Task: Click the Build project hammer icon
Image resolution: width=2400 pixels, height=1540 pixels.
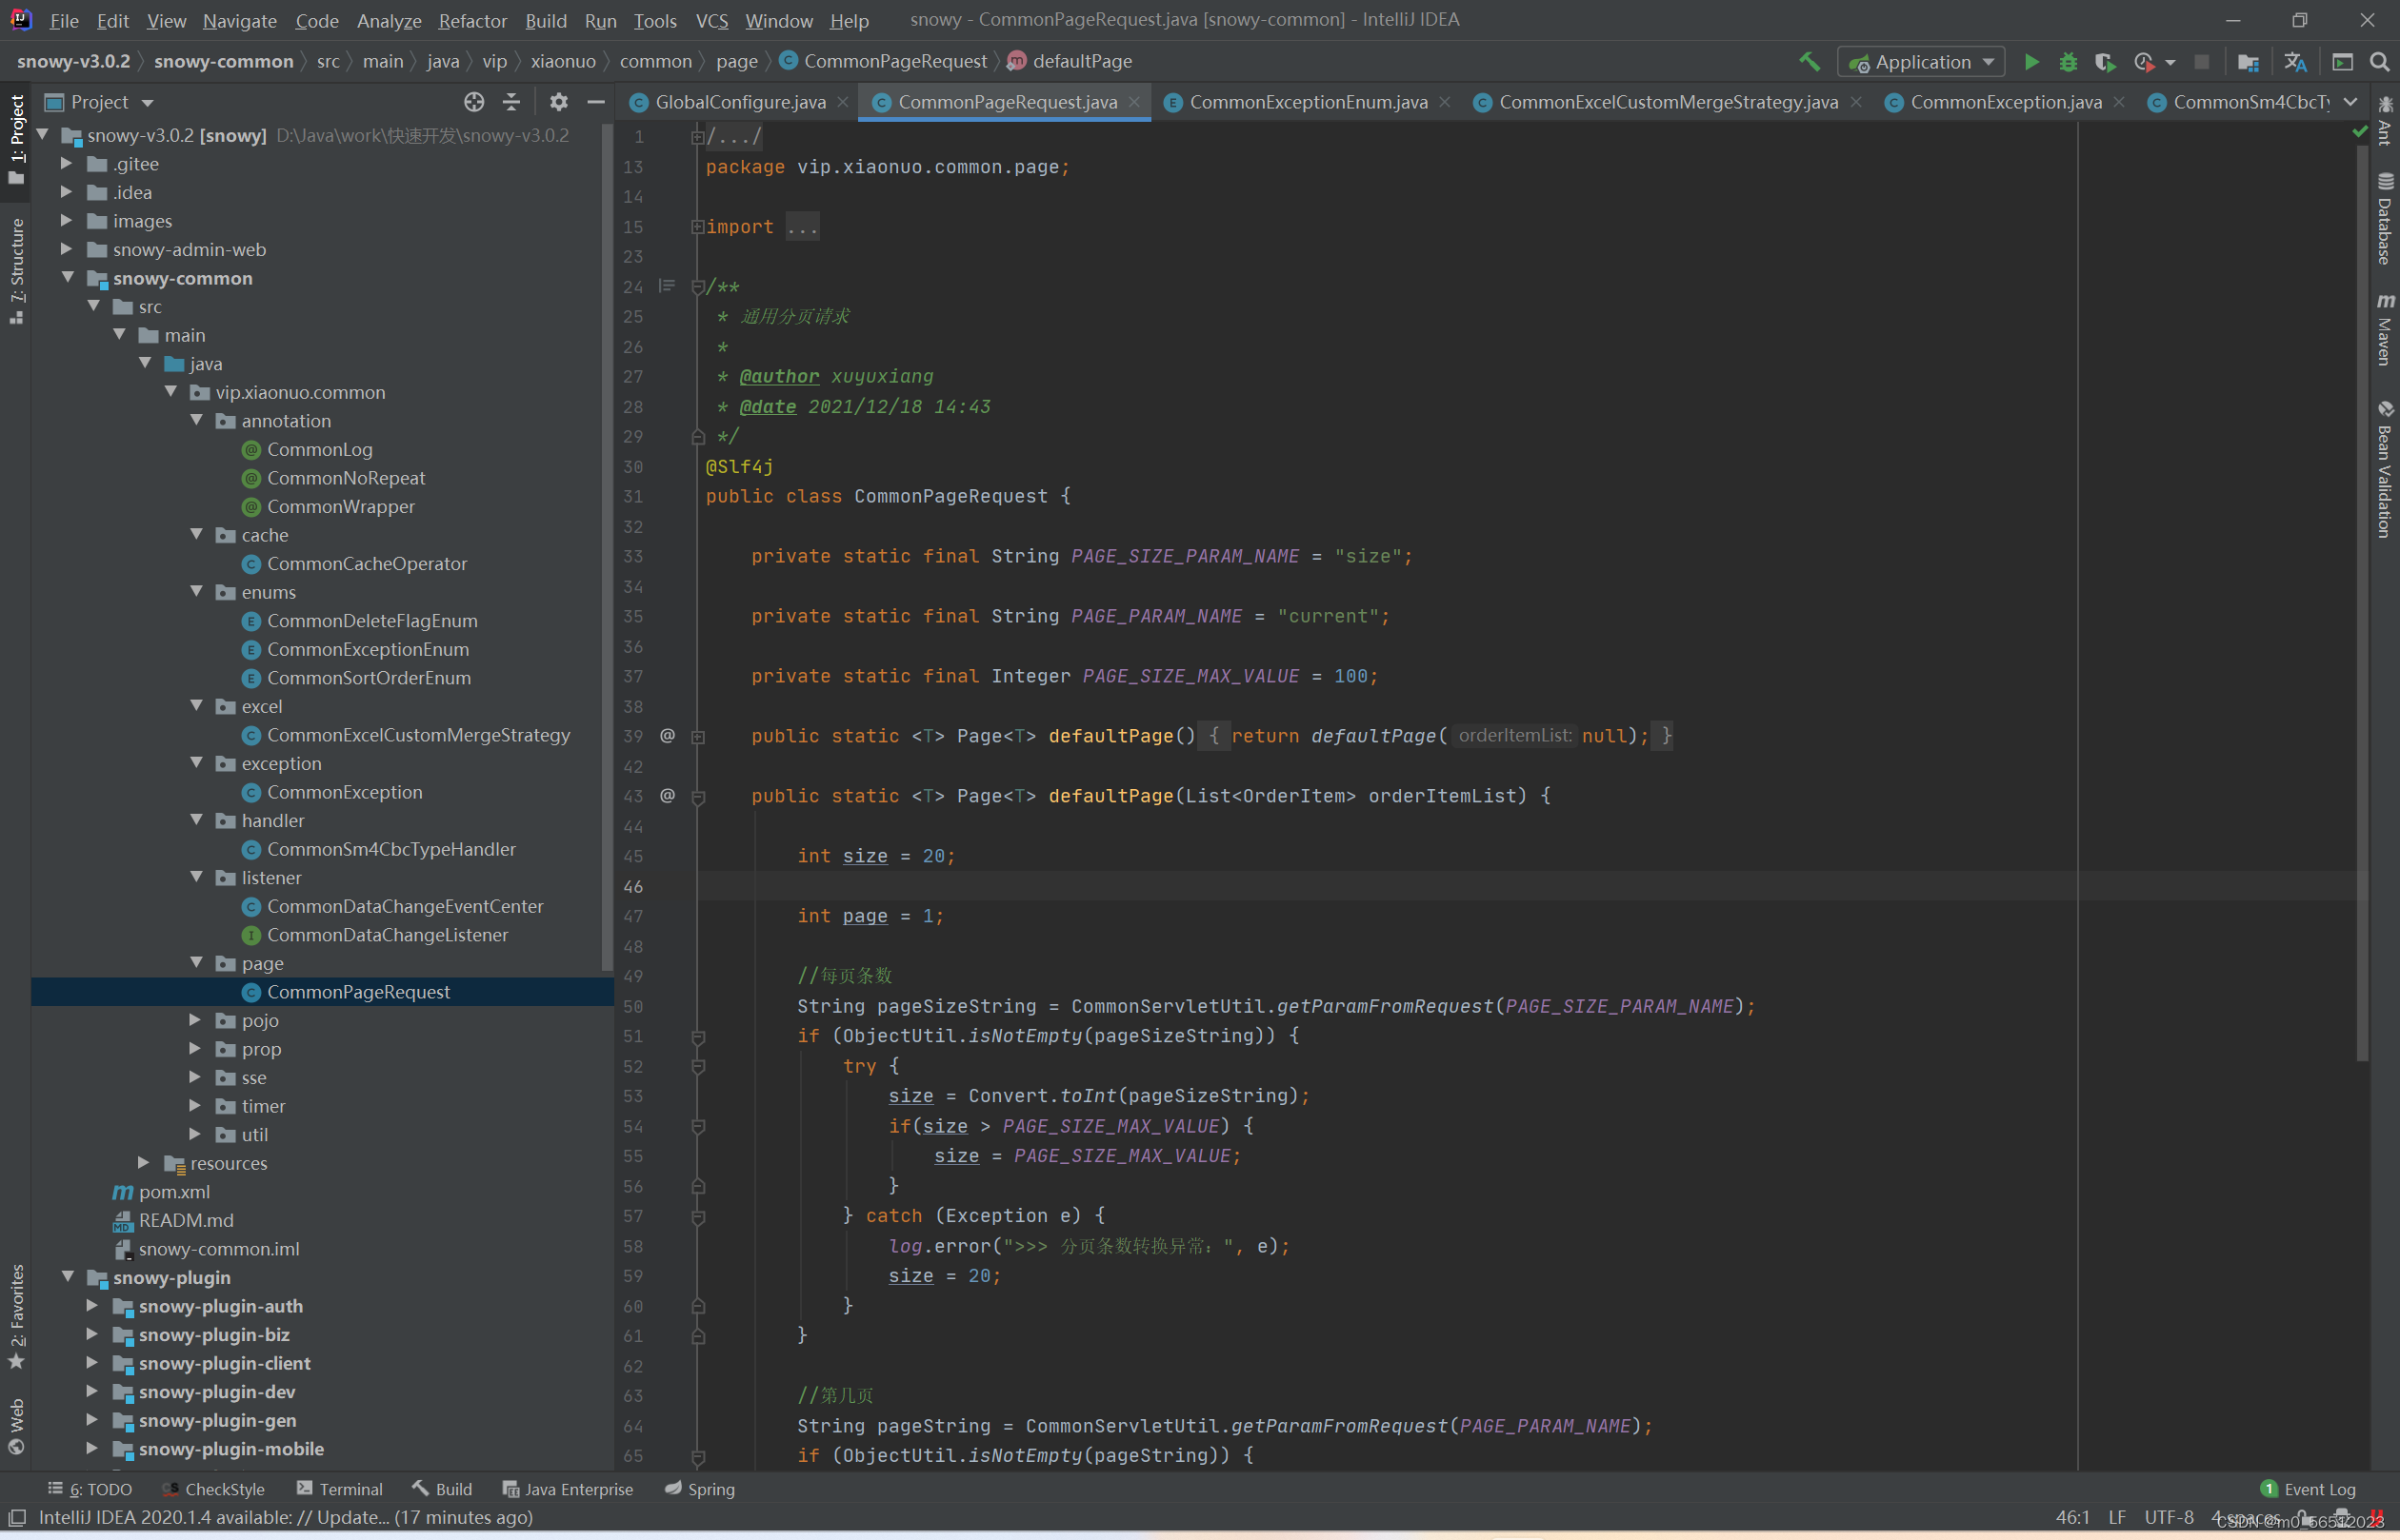Action: coord(1809,62)
